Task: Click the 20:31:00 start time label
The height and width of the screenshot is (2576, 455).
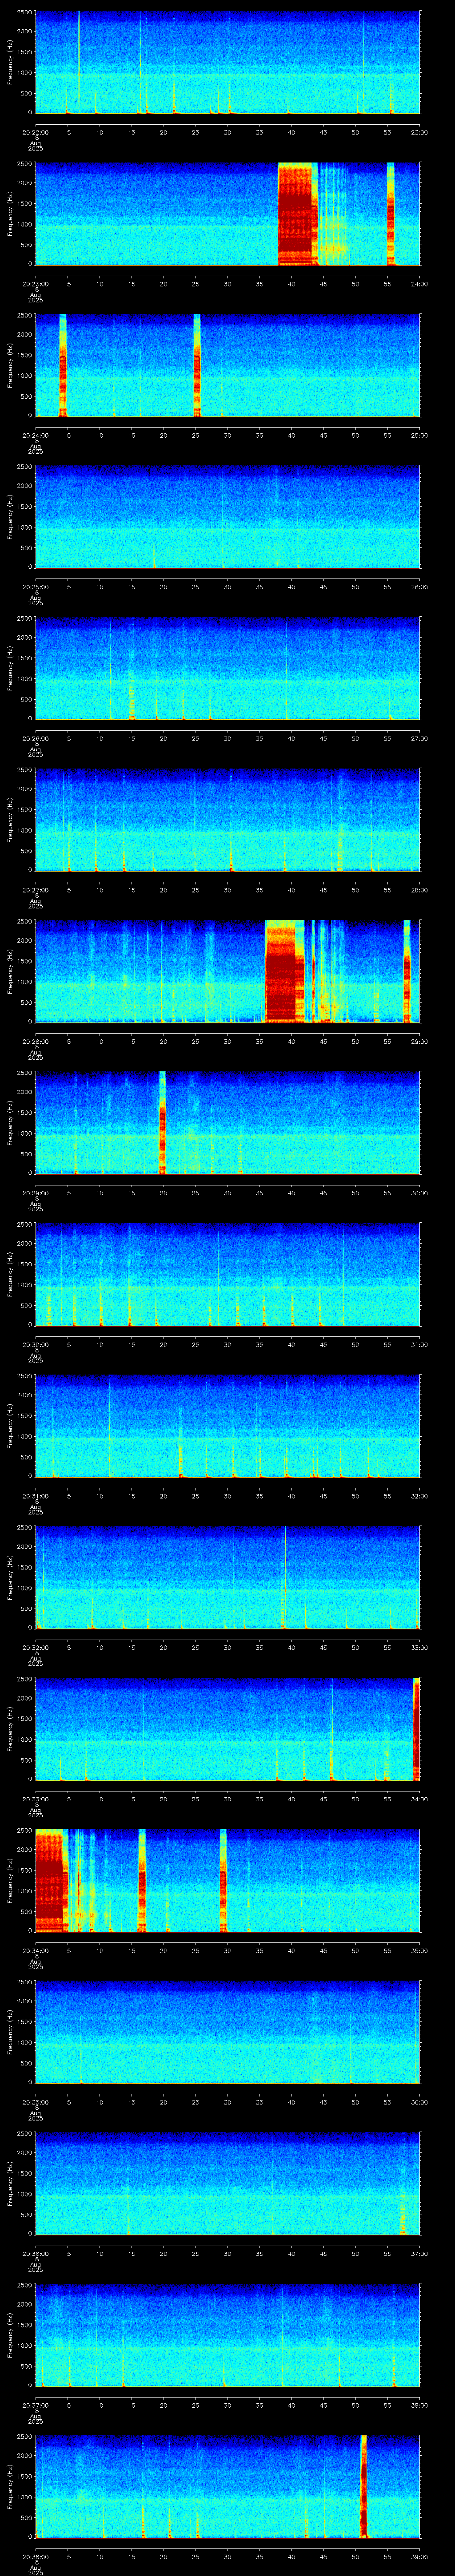Action: pos(35,1496)
